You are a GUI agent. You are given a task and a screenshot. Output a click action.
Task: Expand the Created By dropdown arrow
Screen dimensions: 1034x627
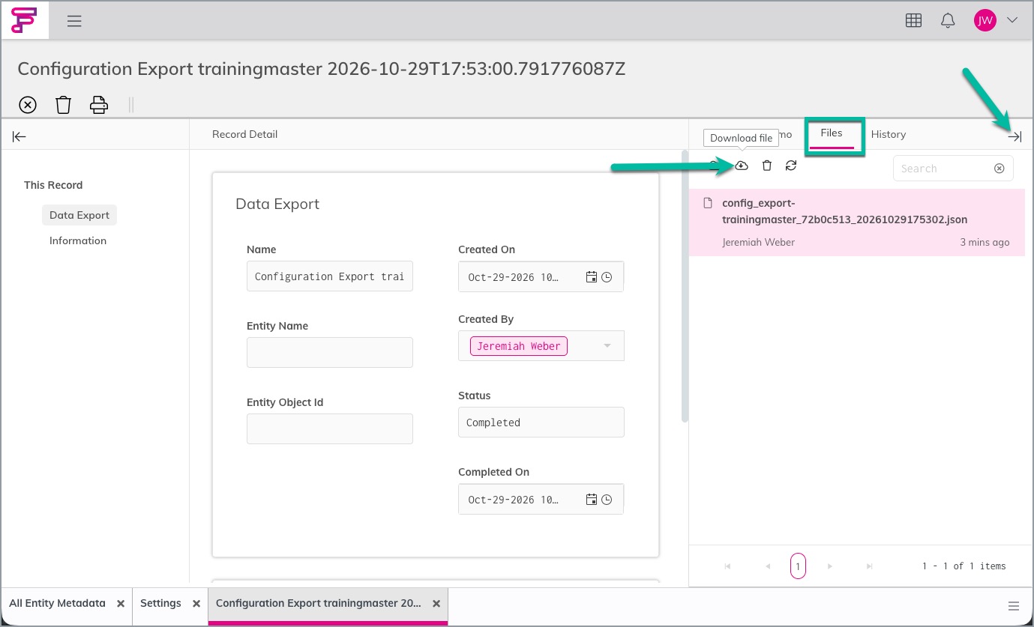(x=607, y=345)
